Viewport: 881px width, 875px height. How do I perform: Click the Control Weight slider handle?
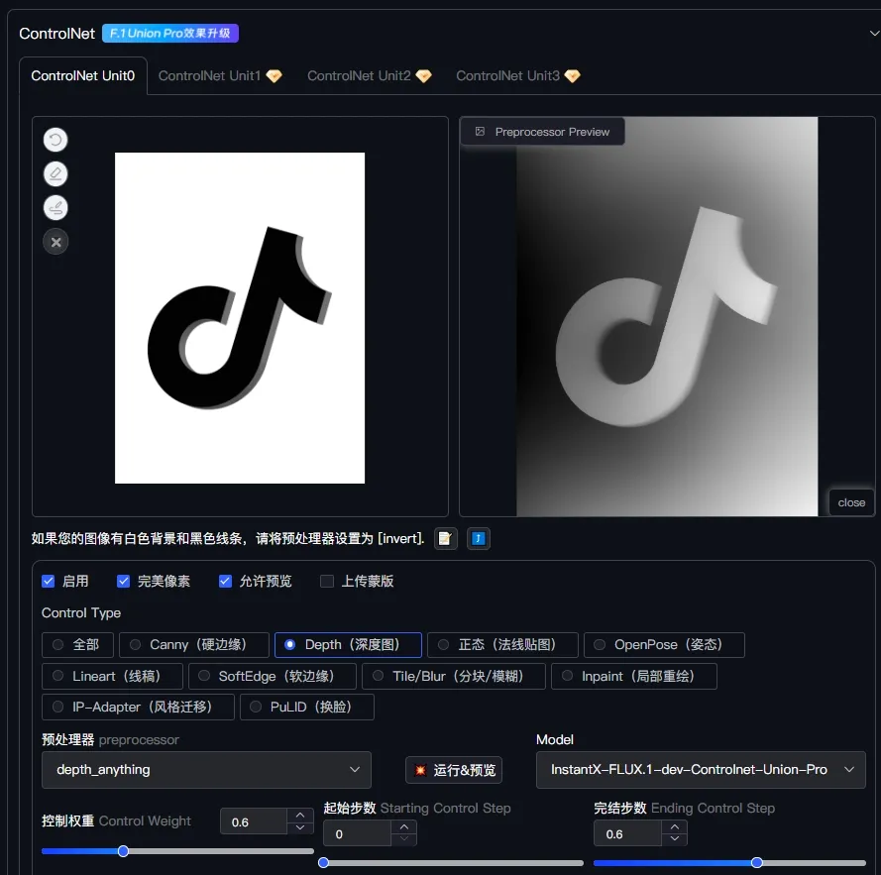click(x=123, y=851)
